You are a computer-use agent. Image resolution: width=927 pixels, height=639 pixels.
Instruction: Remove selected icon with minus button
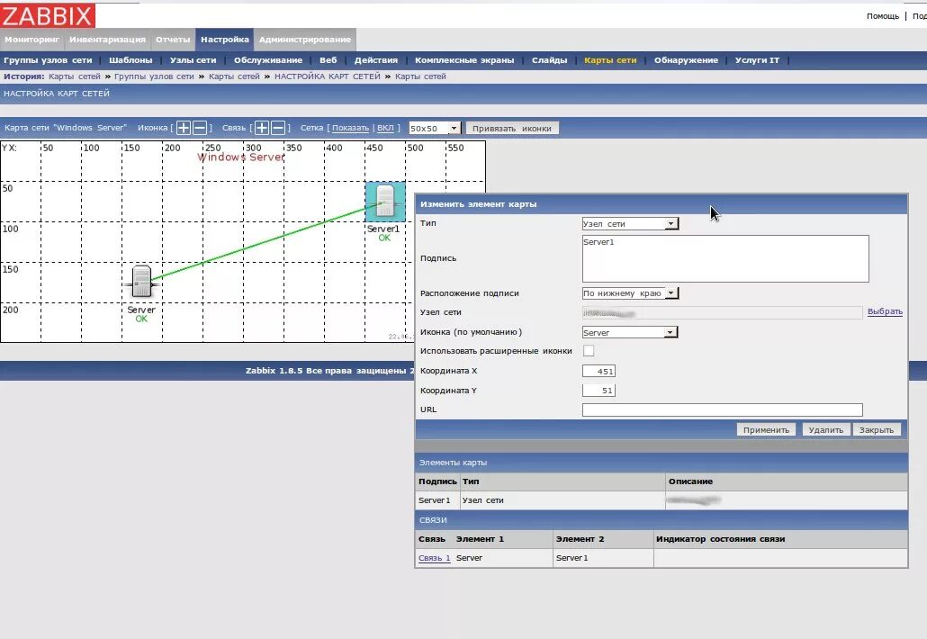tap(200, 128)
